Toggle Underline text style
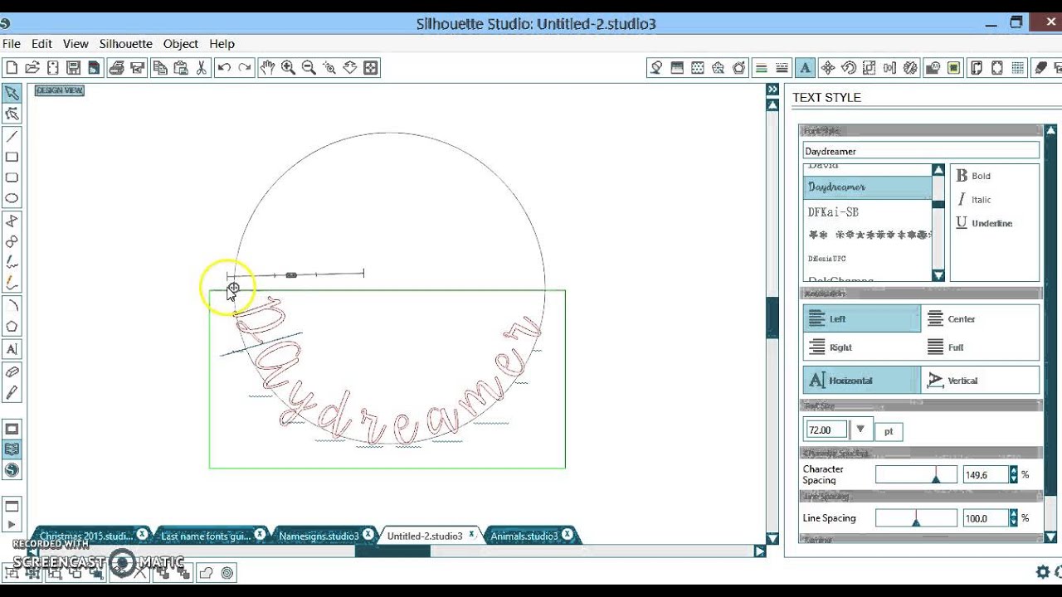 [984, 223]
